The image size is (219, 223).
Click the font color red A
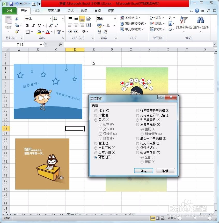click(48, 32)
